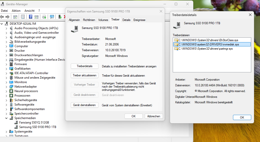Close the Treiberdateidetails window
The height and width of the screenshot is (142, 260).
(x=250, y=15)
